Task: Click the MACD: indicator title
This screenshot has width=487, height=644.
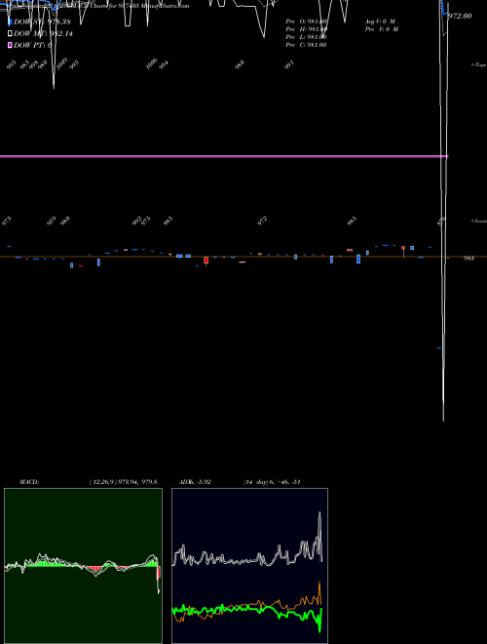Action: [29, 482]
